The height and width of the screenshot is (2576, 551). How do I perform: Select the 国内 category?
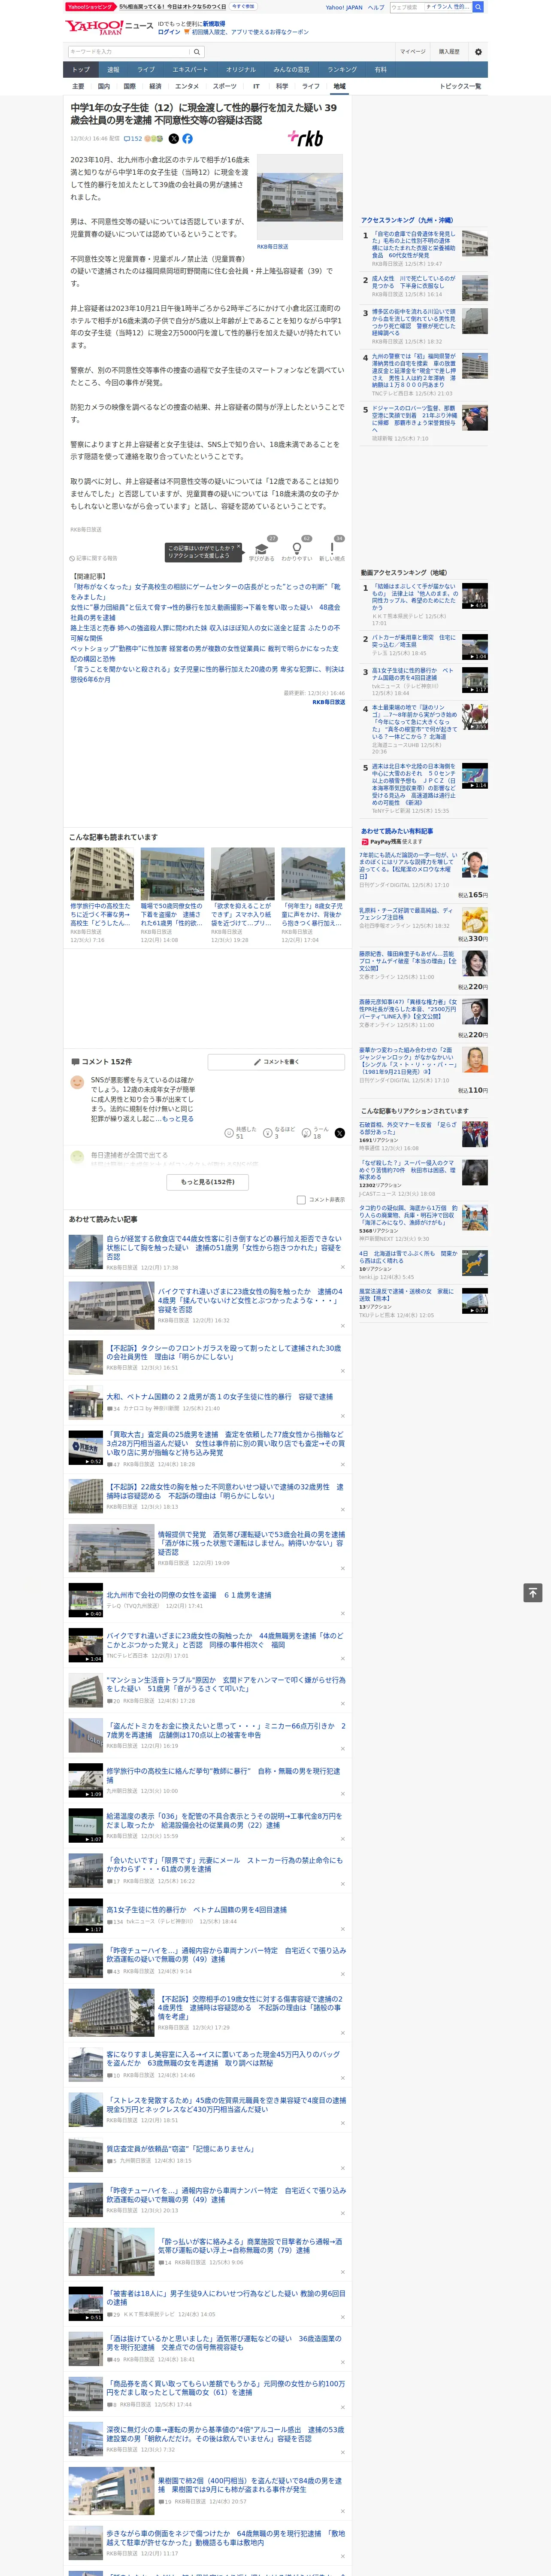(104, 86)
